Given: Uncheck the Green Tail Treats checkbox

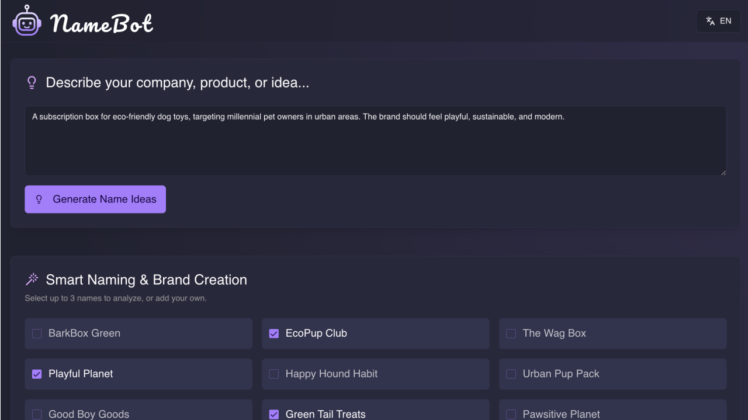Looking at the screenshot, I should pyautogui.click(x=274, y=414).
